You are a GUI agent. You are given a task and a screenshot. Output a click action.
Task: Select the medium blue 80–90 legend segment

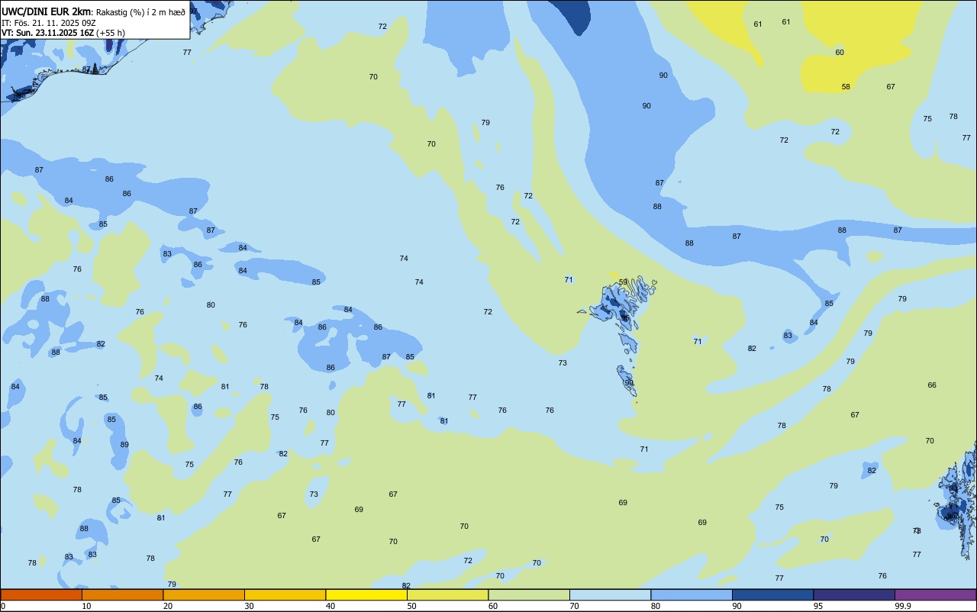point(692,594)
